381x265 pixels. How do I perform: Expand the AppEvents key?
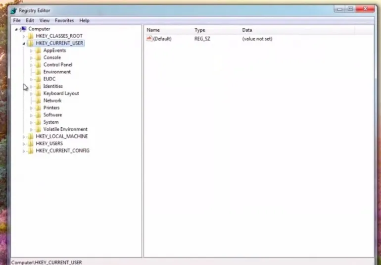(31, 51)
